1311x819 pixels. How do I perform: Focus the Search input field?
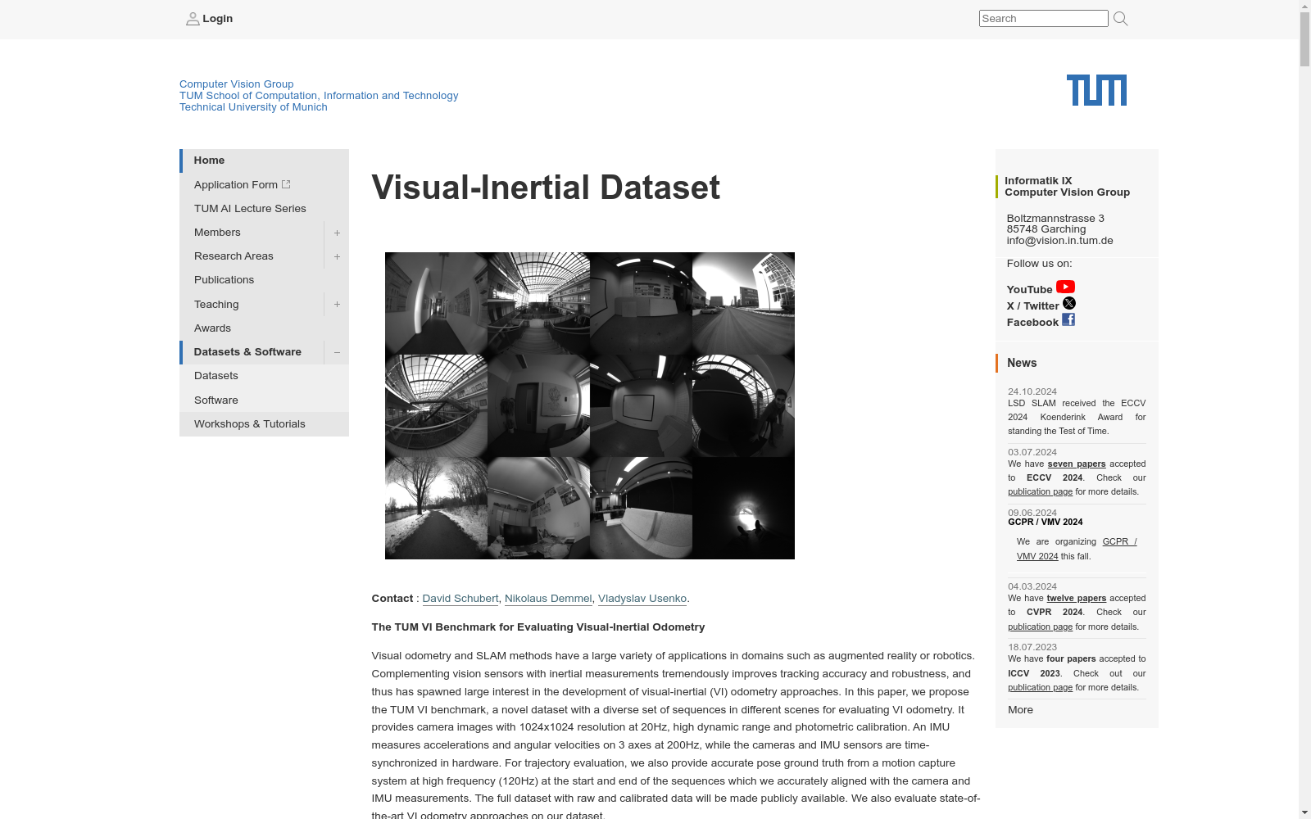coord(1043,19)
